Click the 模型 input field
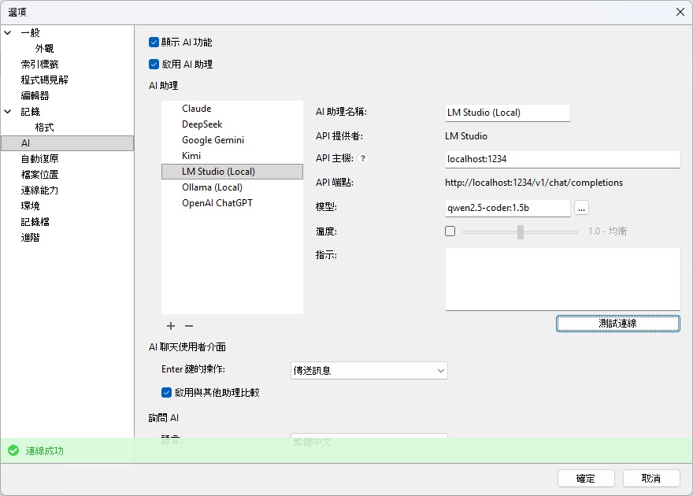Screen dimensions: 693x496 507,208
